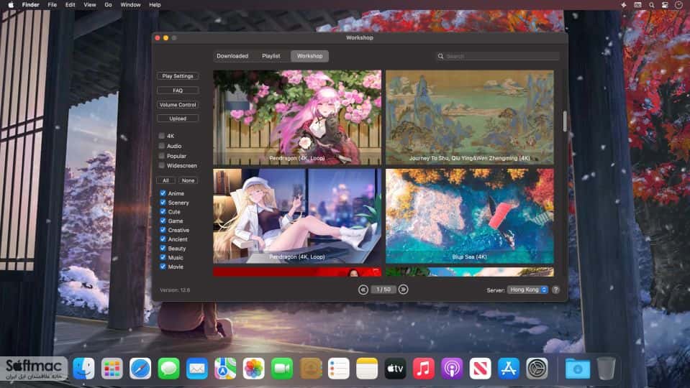Select the Blue Sea (4K) wallpaper thumbnail
Screen dimensions: 690x388
pyautogui.click(x=470, y=216)
